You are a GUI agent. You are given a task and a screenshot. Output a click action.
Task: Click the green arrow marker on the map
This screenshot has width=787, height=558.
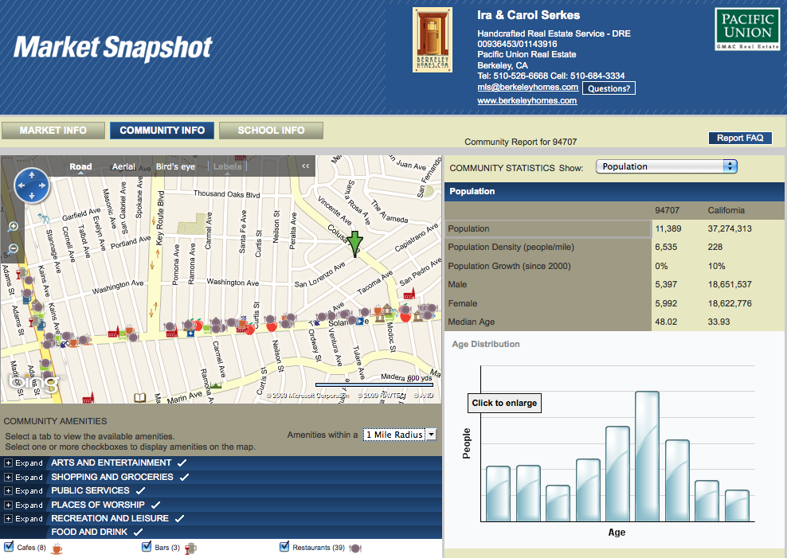coord(354,243)
